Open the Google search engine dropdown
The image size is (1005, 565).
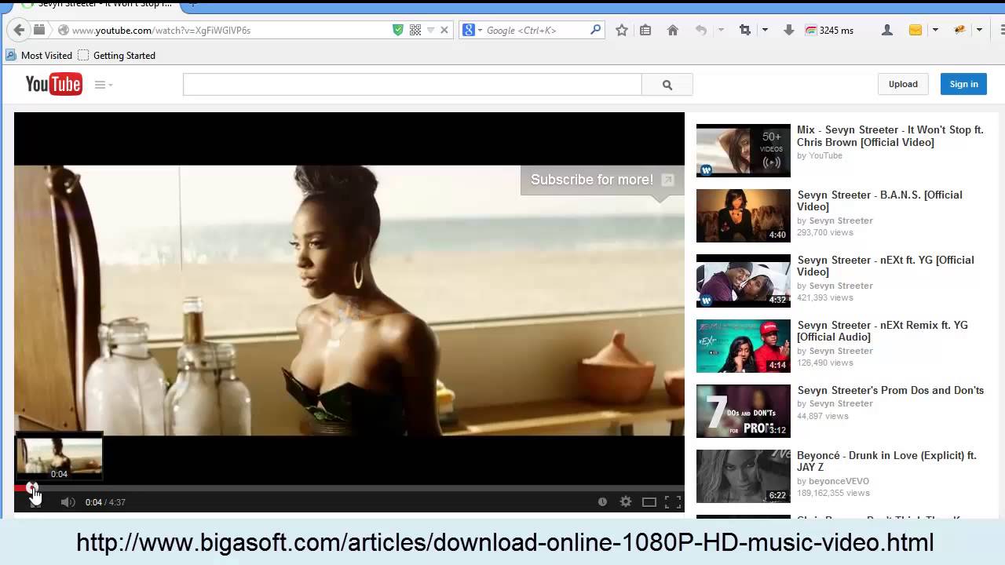pos(473,30)
